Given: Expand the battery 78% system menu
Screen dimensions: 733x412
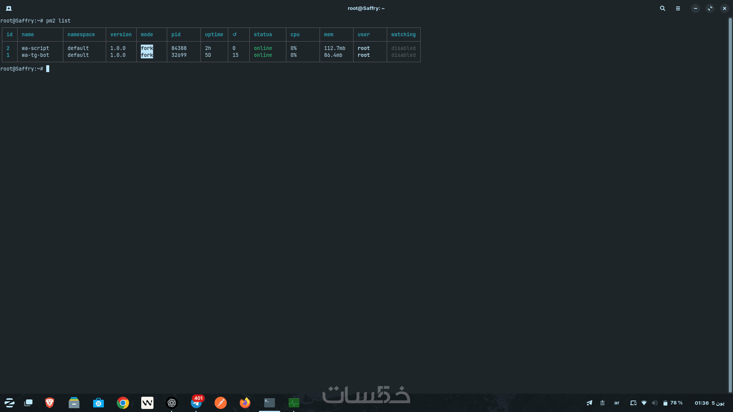Looking at the screenshot, I should click(x=673, y=403).
